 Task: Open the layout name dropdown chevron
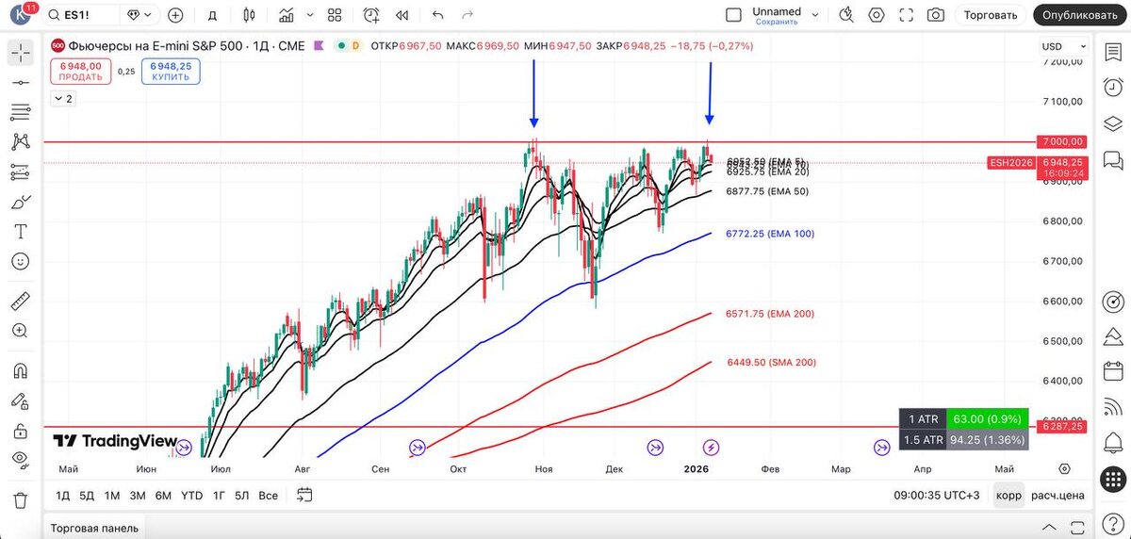[815, 15]
